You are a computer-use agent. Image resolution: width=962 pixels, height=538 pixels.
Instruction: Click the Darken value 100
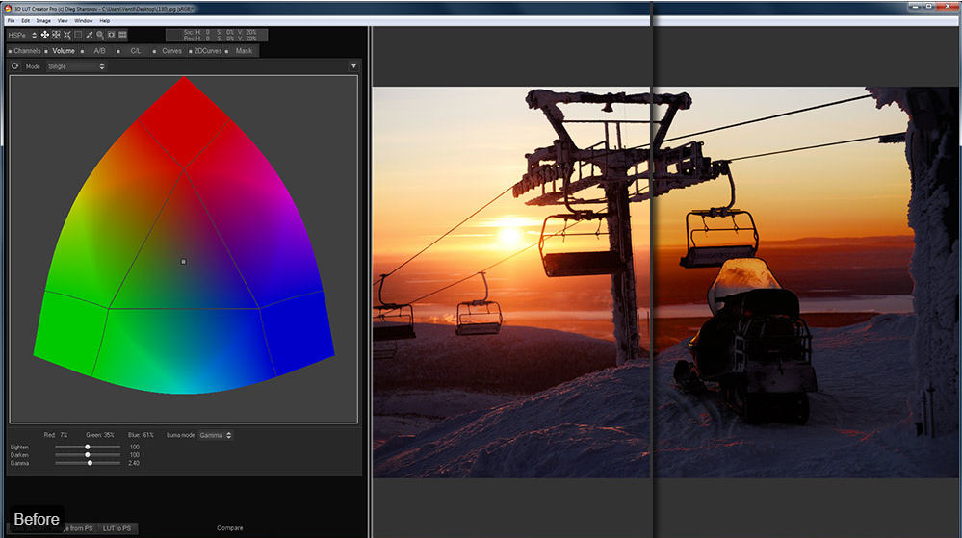point(135,455)
